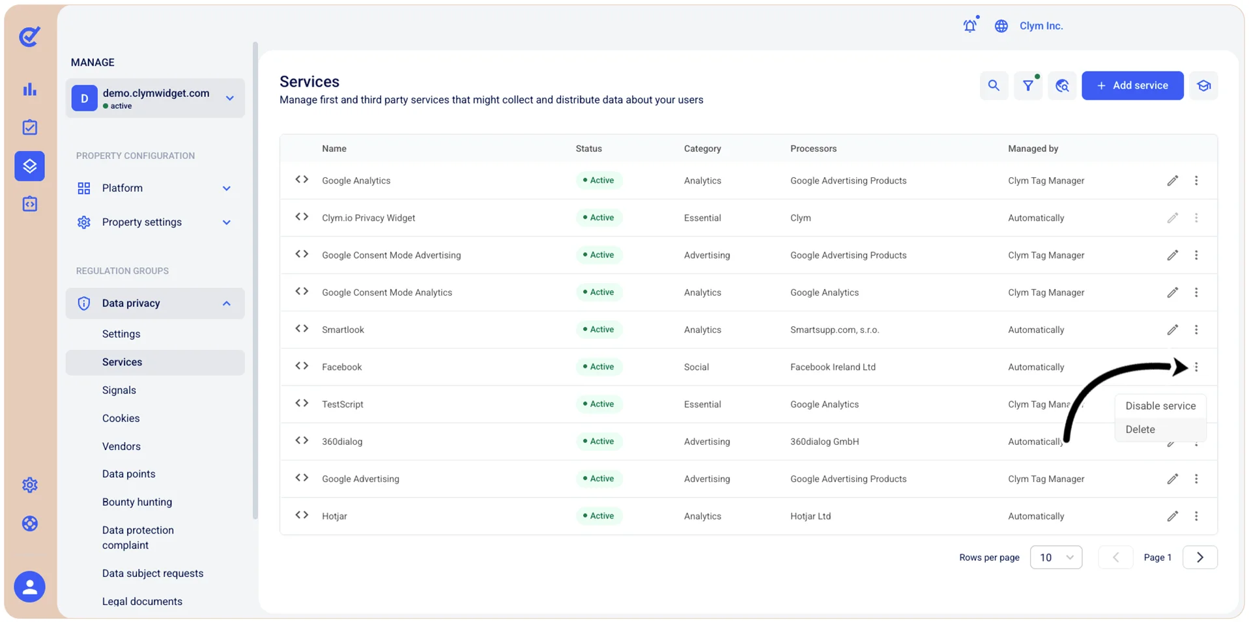Open Clym Inc. account link

click(1041, 26)
